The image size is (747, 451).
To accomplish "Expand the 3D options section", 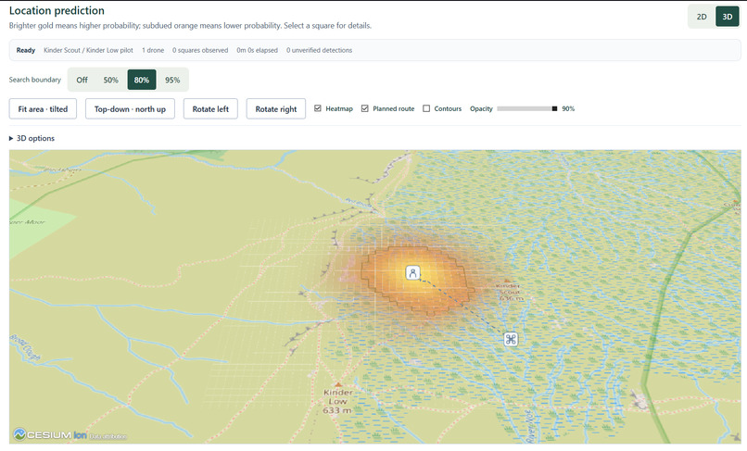I will coord(32,138).
